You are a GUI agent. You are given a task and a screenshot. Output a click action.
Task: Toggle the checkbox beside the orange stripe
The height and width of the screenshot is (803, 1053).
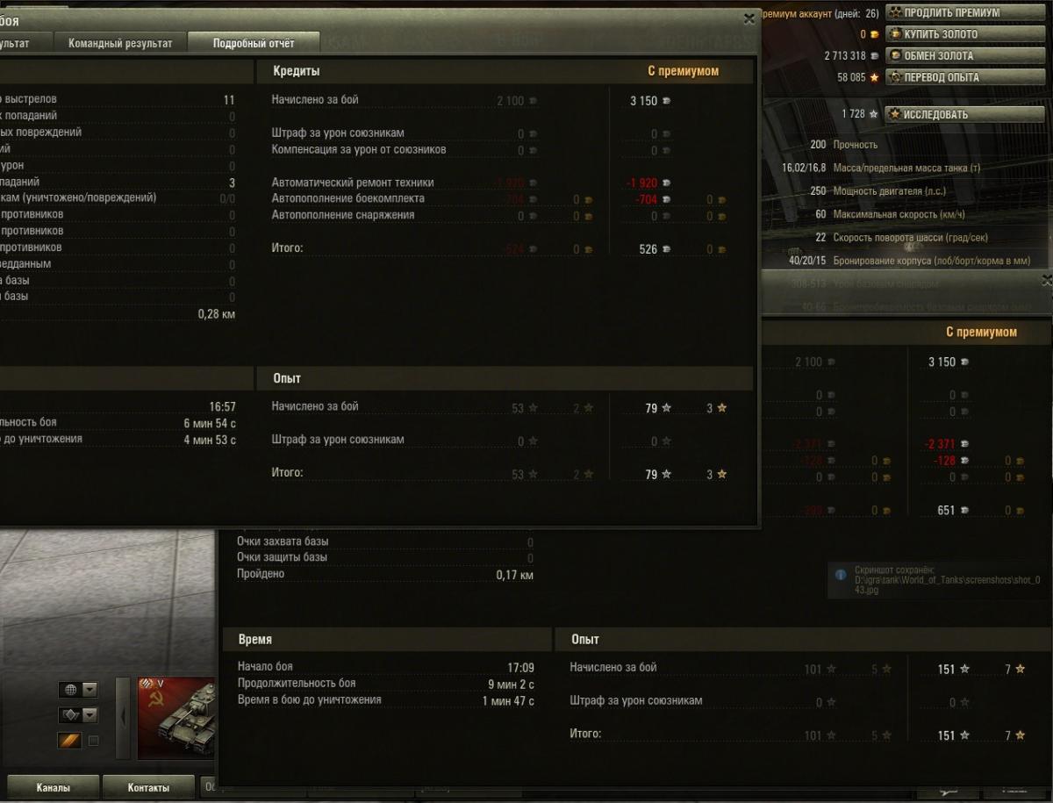point(94,741)
